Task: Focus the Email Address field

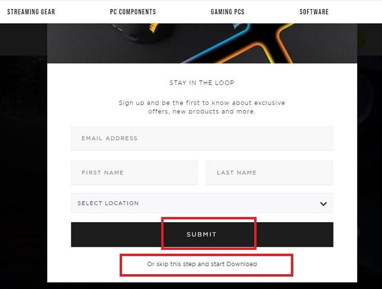Action: (x=202, y=138)
